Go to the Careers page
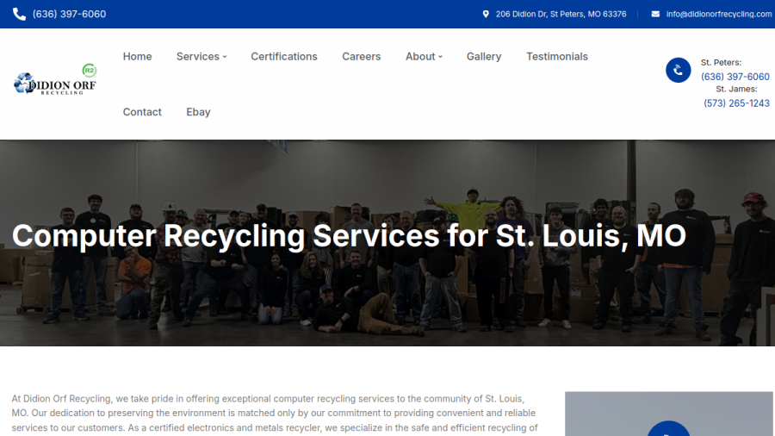775x436 pixels. pyautogui.click(x=362, y=56)
